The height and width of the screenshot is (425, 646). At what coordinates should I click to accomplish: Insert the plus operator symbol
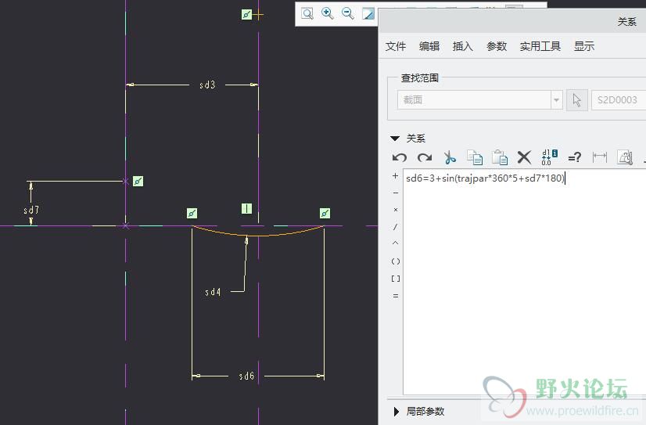point(395,176)
